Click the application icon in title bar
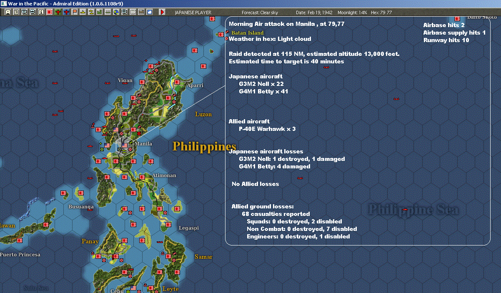 [4, 3]
